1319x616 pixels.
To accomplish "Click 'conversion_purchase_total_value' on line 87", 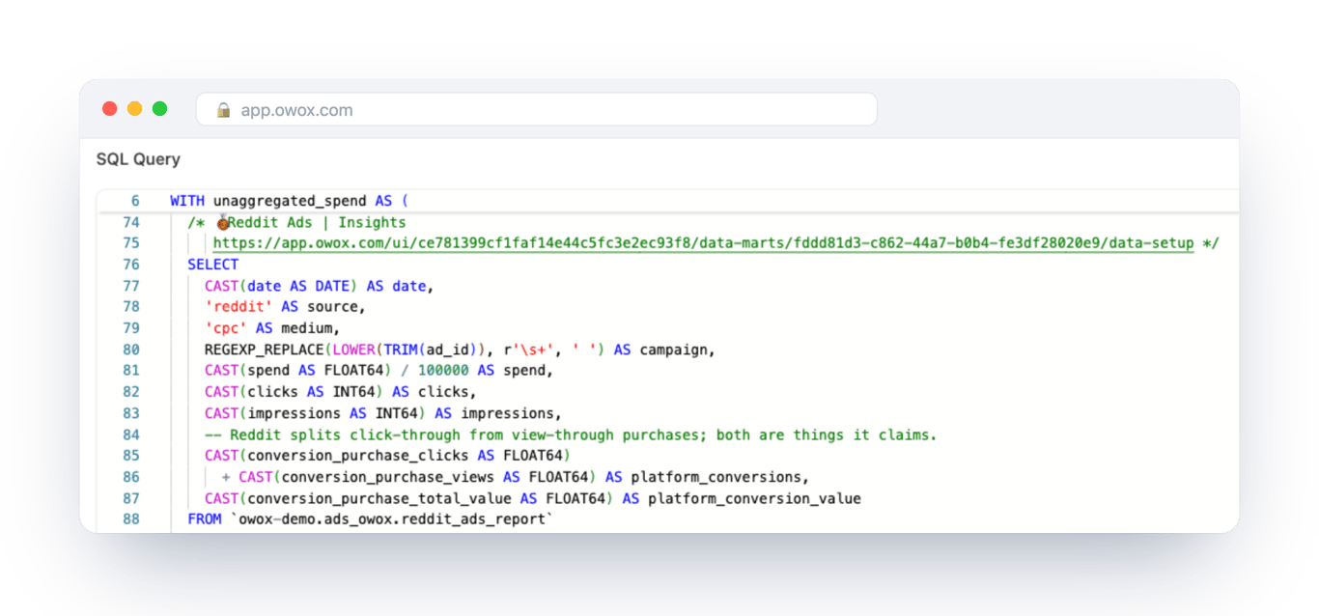I will (x=379, y=498).
